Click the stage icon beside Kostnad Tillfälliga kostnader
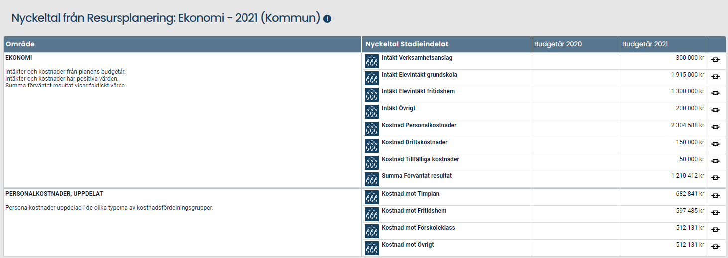Viewport: 728px width, 258px height. pyautogui.click(x=372, y=163)
